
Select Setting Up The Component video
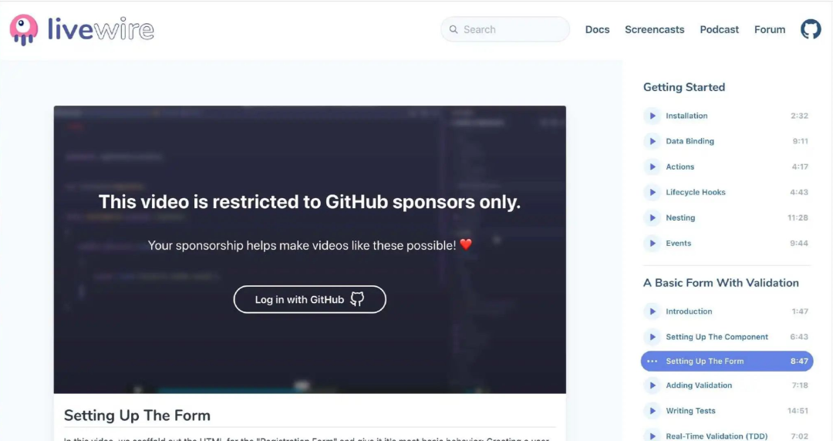tap(726, 337)
